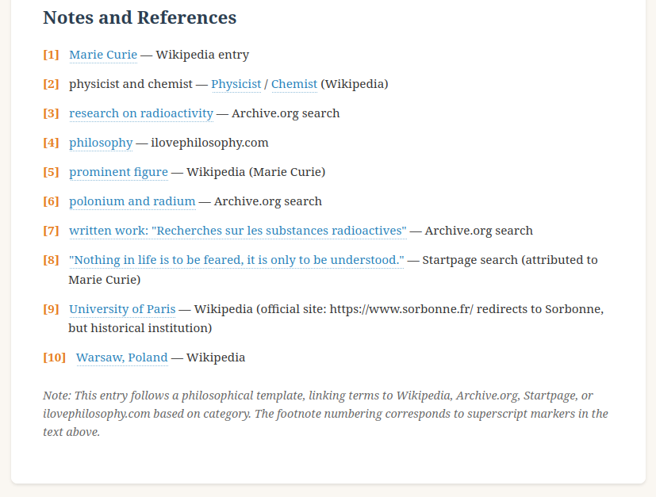This screenshot has height=497, width=656.
Task: Click the "Nothing in life is to be feared" quote link
Action: point(236,260)
